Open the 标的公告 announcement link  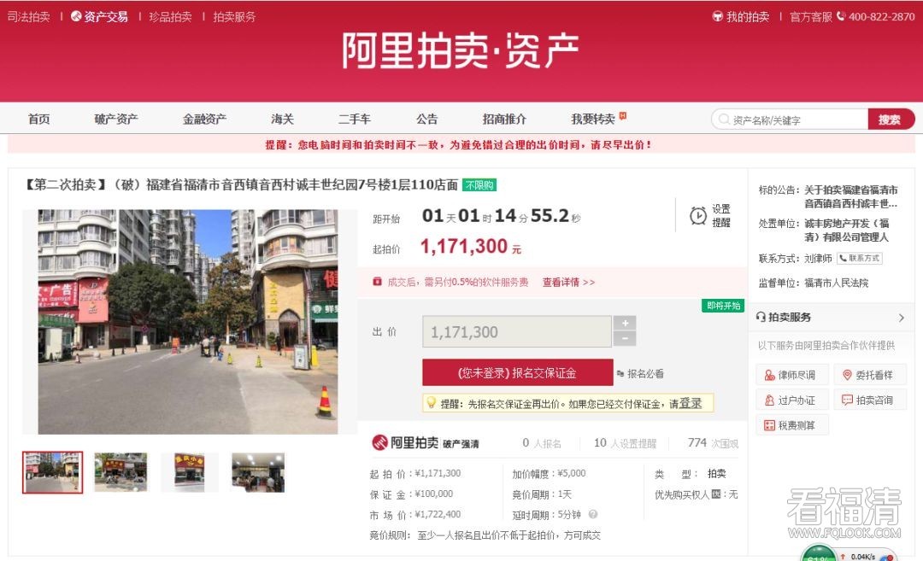(850, 196)
